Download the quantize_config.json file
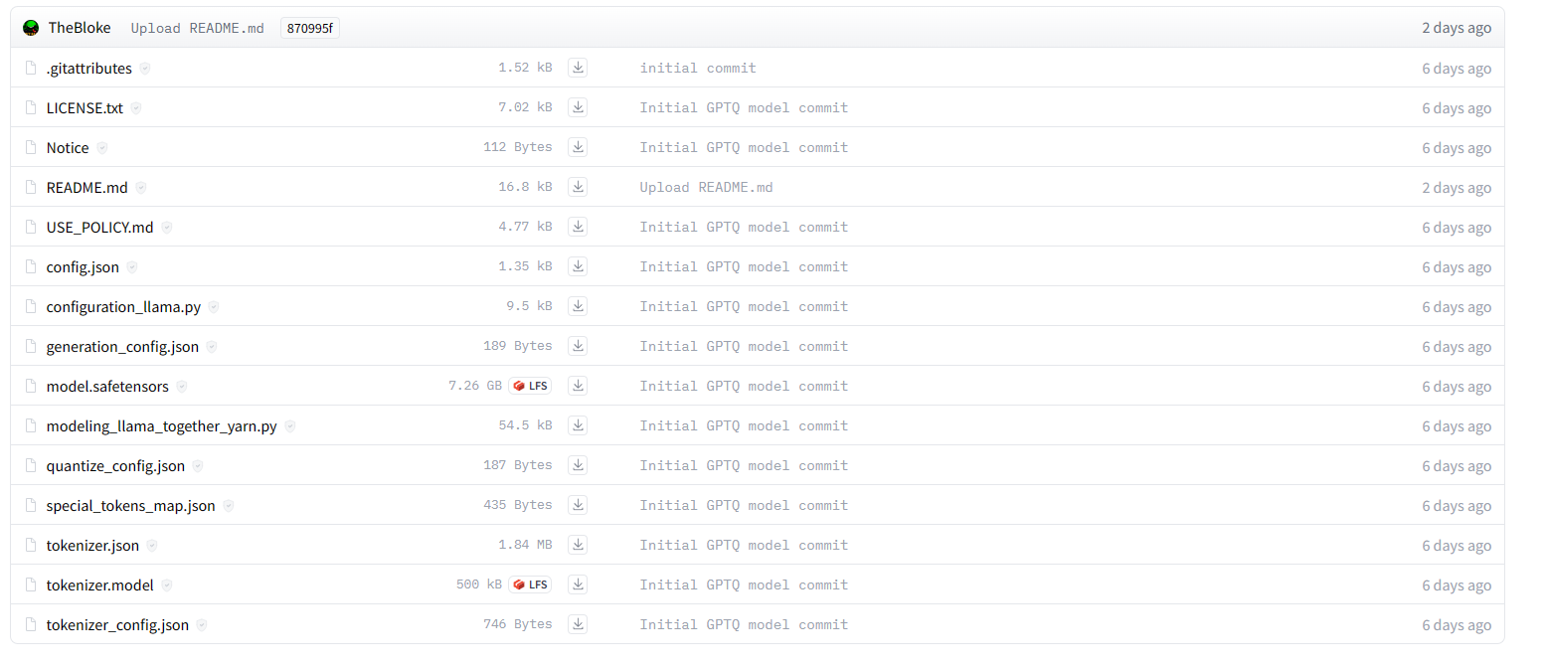The height and width of the screenshot is (667, 1544). [x=578, y=464]
